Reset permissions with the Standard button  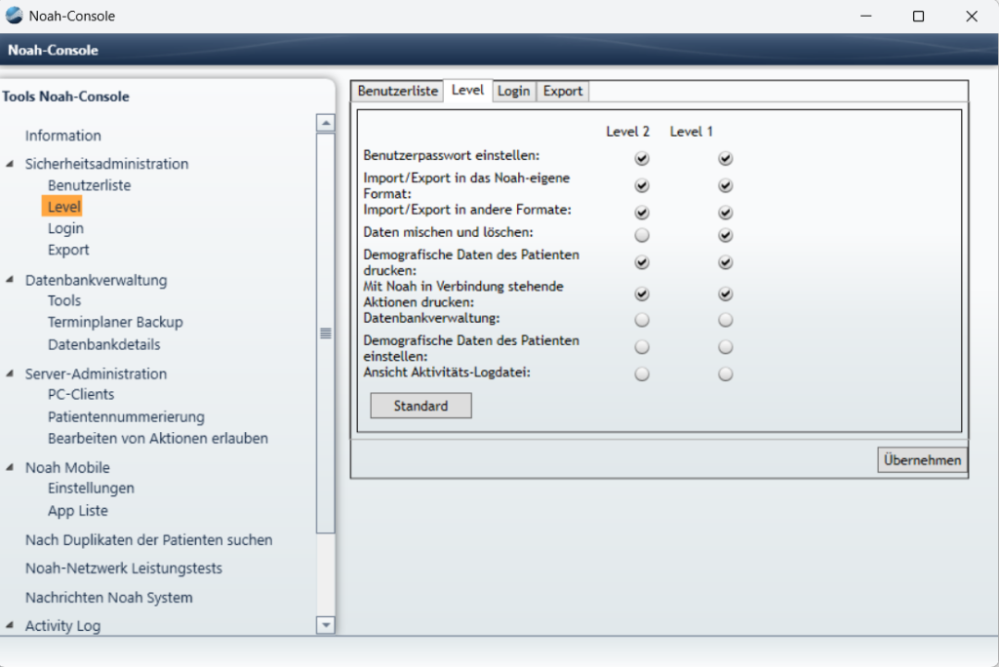tap(421, 406)
